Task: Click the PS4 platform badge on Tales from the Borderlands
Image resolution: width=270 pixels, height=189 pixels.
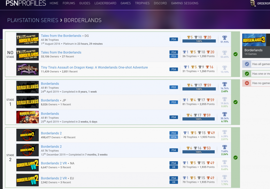Action: click(174, 39)
